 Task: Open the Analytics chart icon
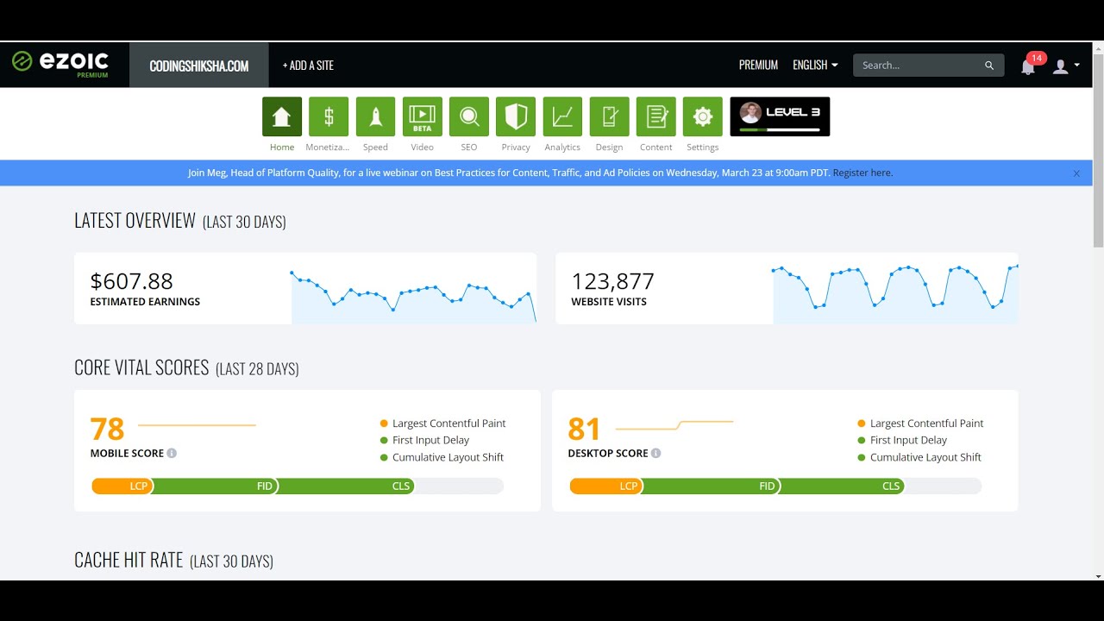[562, 116]
